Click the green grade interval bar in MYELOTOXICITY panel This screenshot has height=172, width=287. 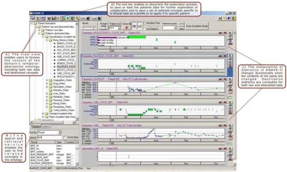click(136, 37)
